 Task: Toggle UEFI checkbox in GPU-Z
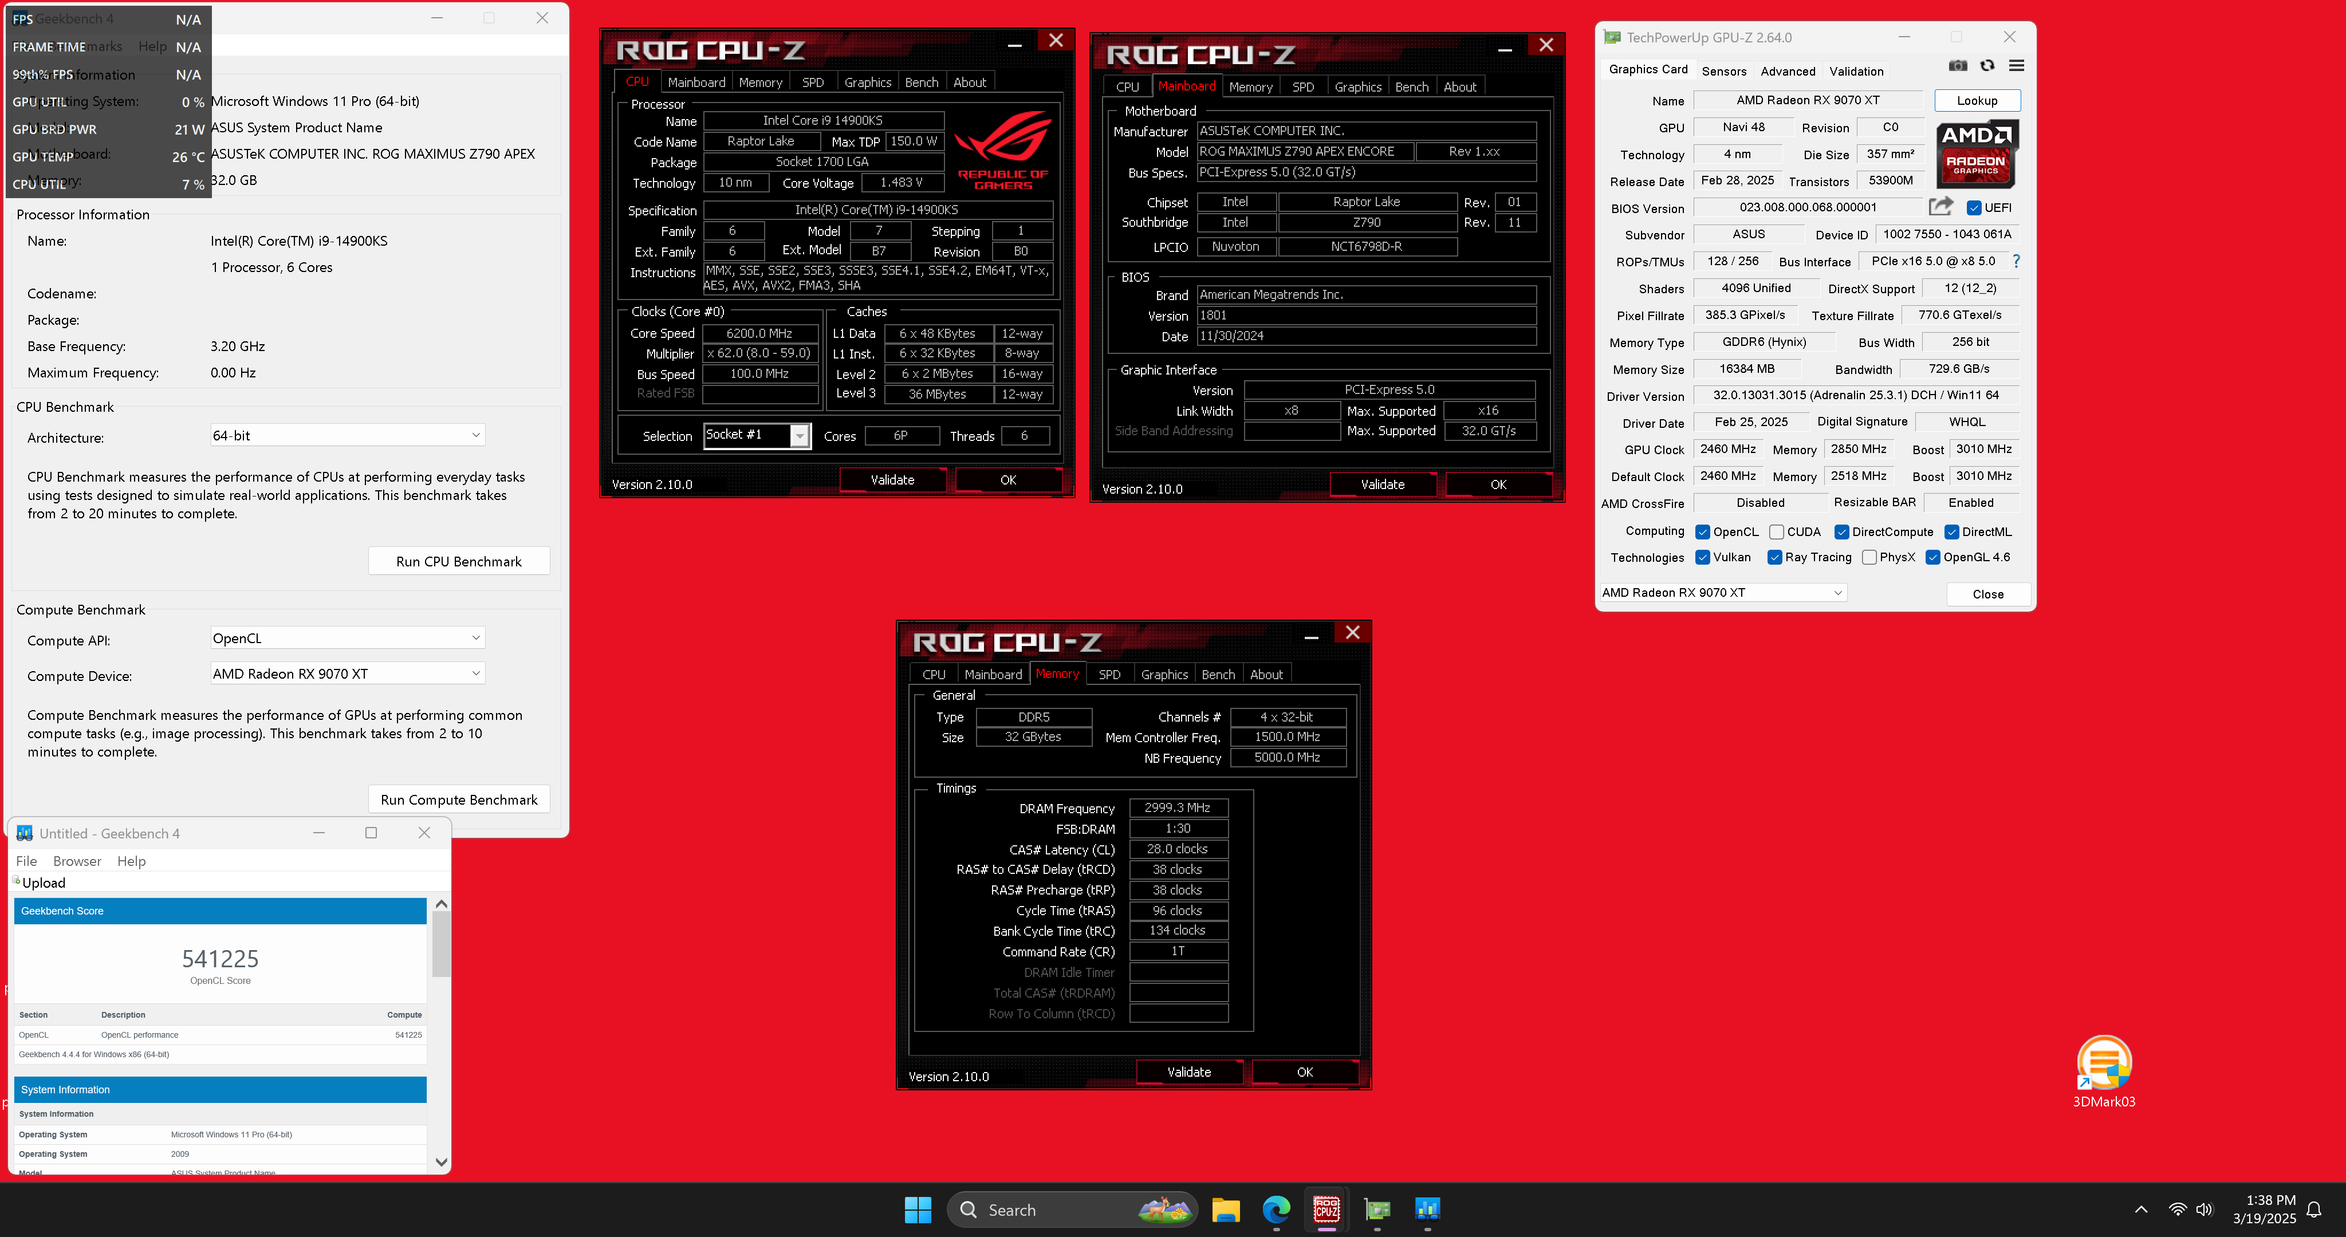tap(1974, 208)
